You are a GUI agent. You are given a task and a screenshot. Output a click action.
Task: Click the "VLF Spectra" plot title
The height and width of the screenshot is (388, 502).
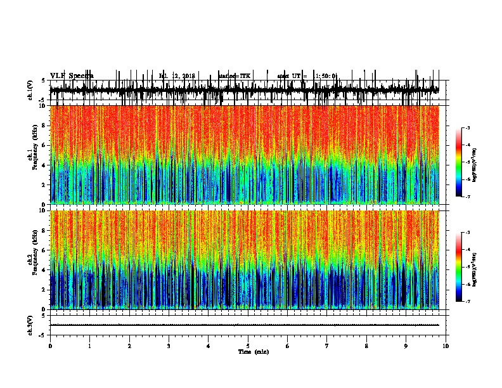coord(72,75)
